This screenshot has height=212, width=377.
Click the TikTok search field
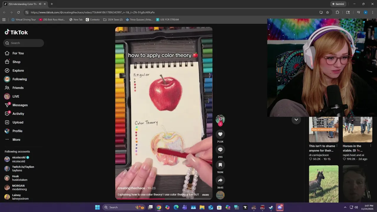coord(24,43)
